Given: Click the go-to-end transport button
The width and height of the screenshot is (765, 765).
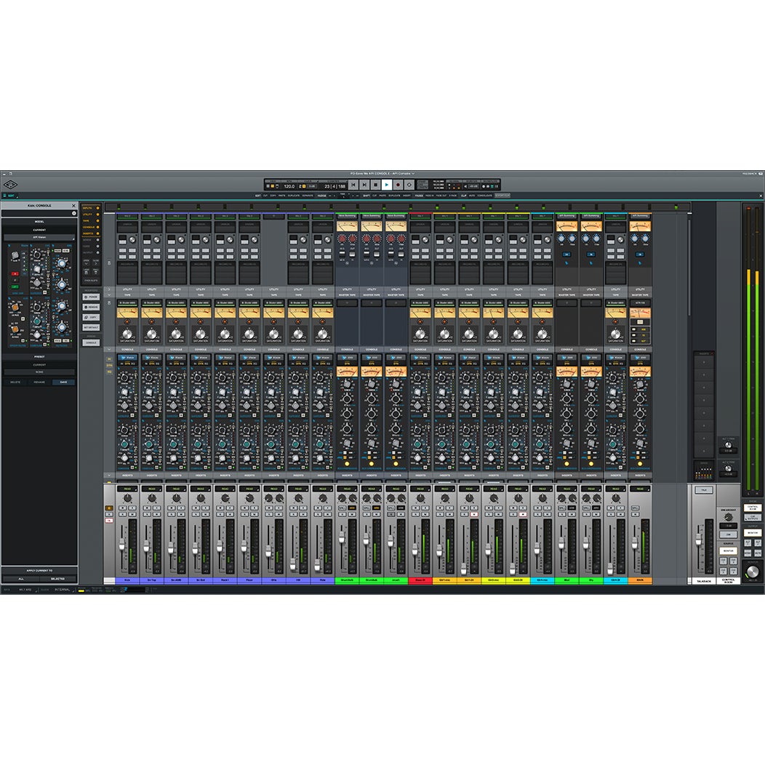Looking at the screenshot, I should click(x=364, y=185).
